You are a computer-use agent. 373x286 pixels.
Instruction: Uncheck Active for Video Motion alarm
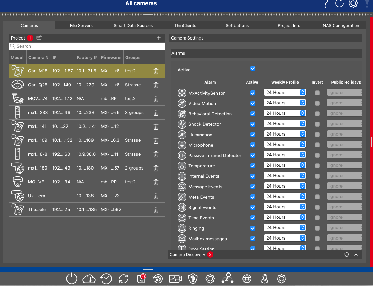253,103
